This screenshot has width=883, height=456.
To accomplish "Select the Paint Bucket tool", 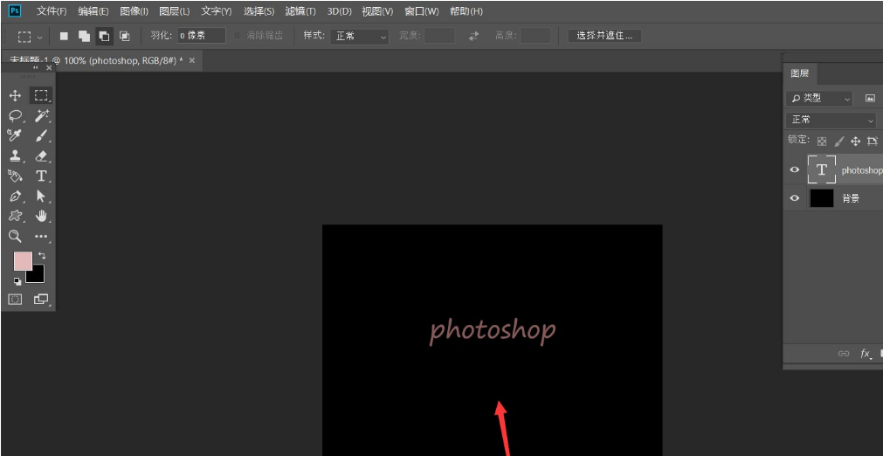I will pos(15,176).
